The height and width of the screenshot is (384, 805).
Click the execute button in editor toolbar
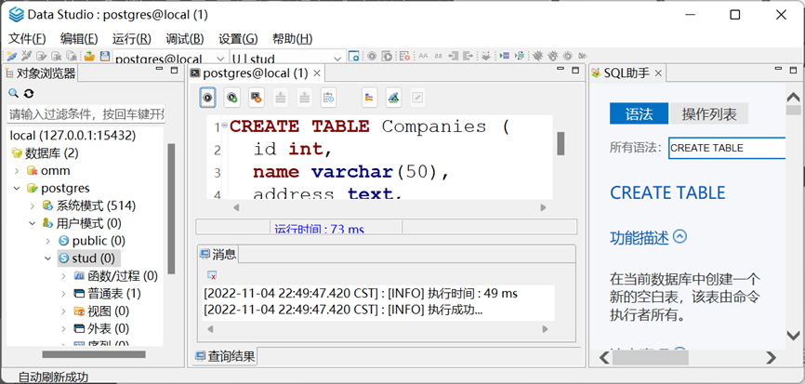point(207,97)
